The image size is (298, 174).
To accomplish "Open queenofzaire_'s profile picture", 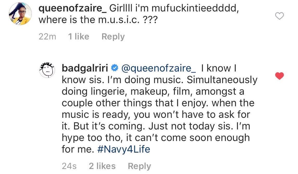I will point(20,15).
